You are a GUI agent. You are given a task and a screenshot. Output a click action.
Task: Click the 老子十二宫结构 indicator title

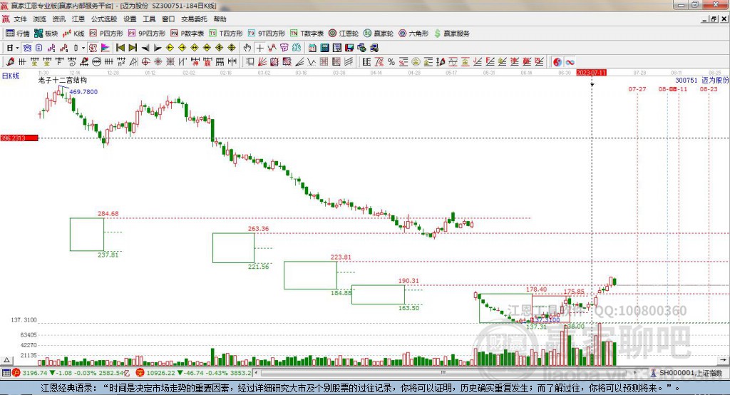[x=63, y=80]
